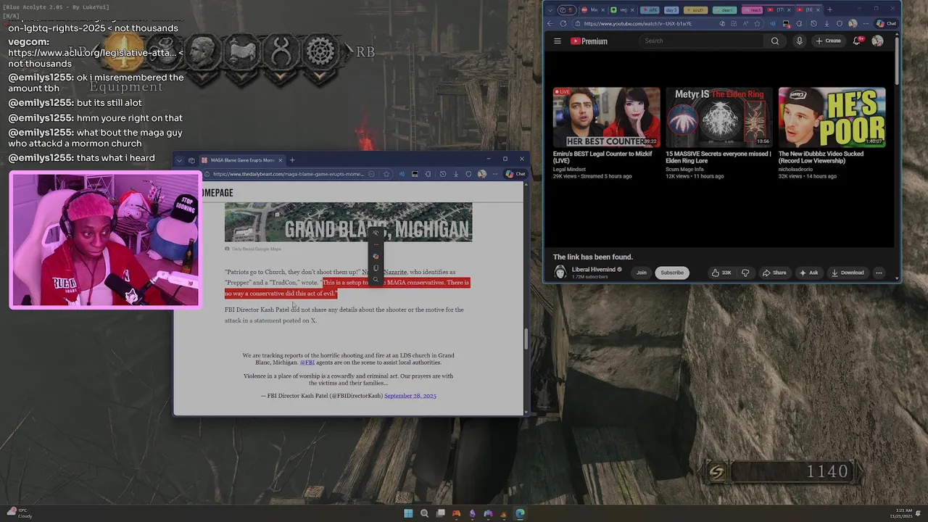Viewport: 928px width, 522px height.
Task: Click the YouTube window address bar URL
Action: 637,23
